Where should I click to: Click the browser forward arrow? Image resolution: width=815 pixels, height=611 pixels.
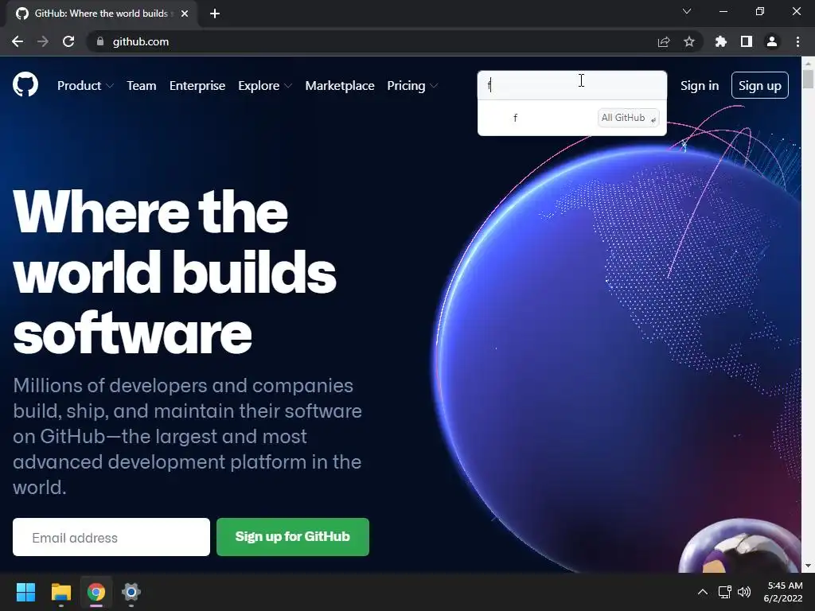43,41
